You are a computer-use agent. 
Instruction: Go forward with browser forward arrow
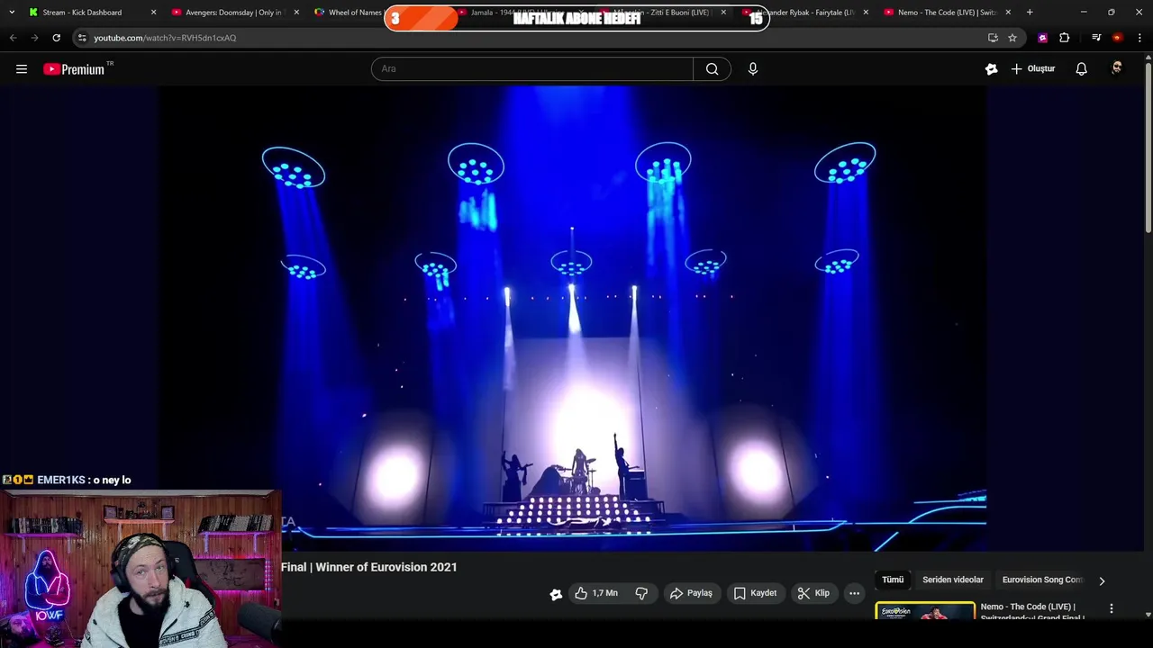[34, 38]
